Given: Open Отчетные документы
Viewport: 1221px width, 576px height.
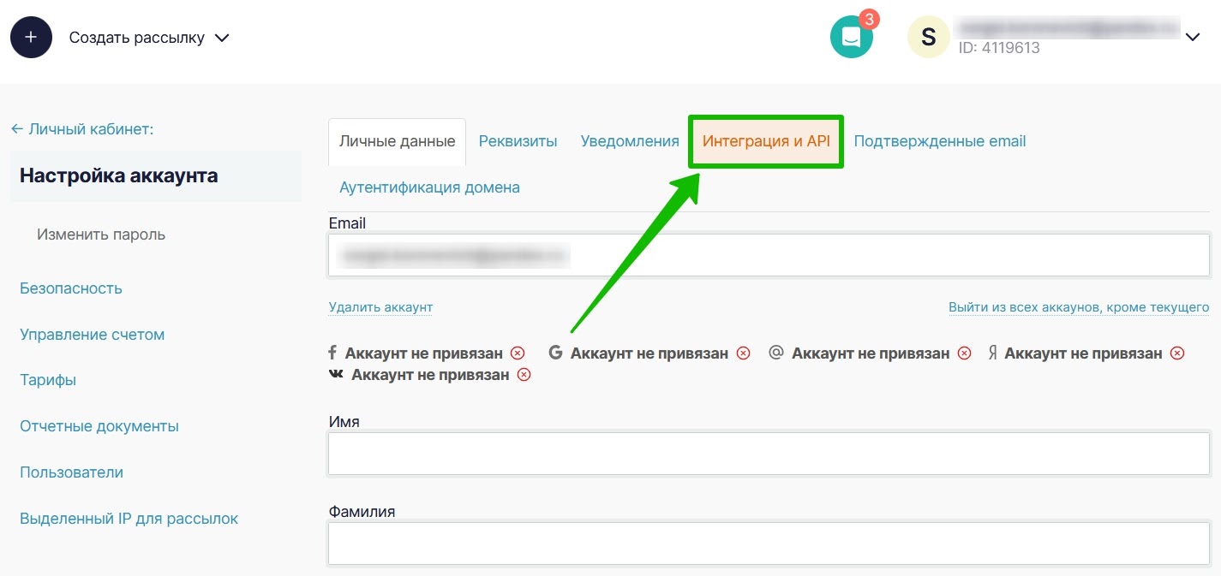Looking at the screenshot, I should tap(99, 426).
